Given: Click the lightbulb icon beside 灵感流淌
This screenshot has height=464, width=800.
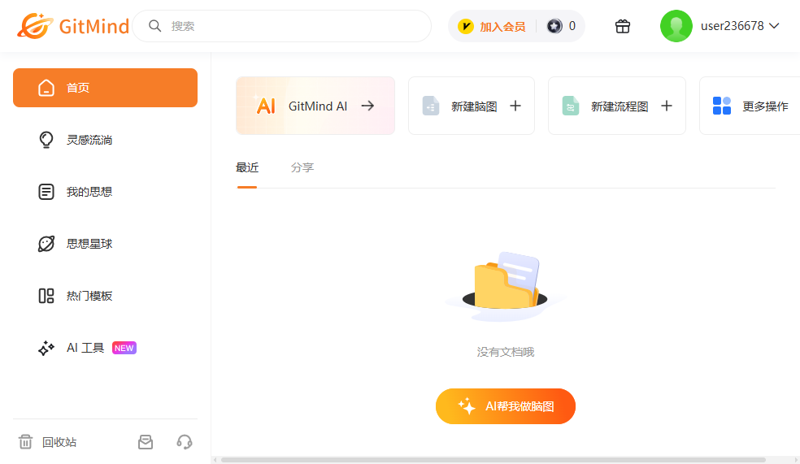Looking at the screenshot, I should [46, 140].
